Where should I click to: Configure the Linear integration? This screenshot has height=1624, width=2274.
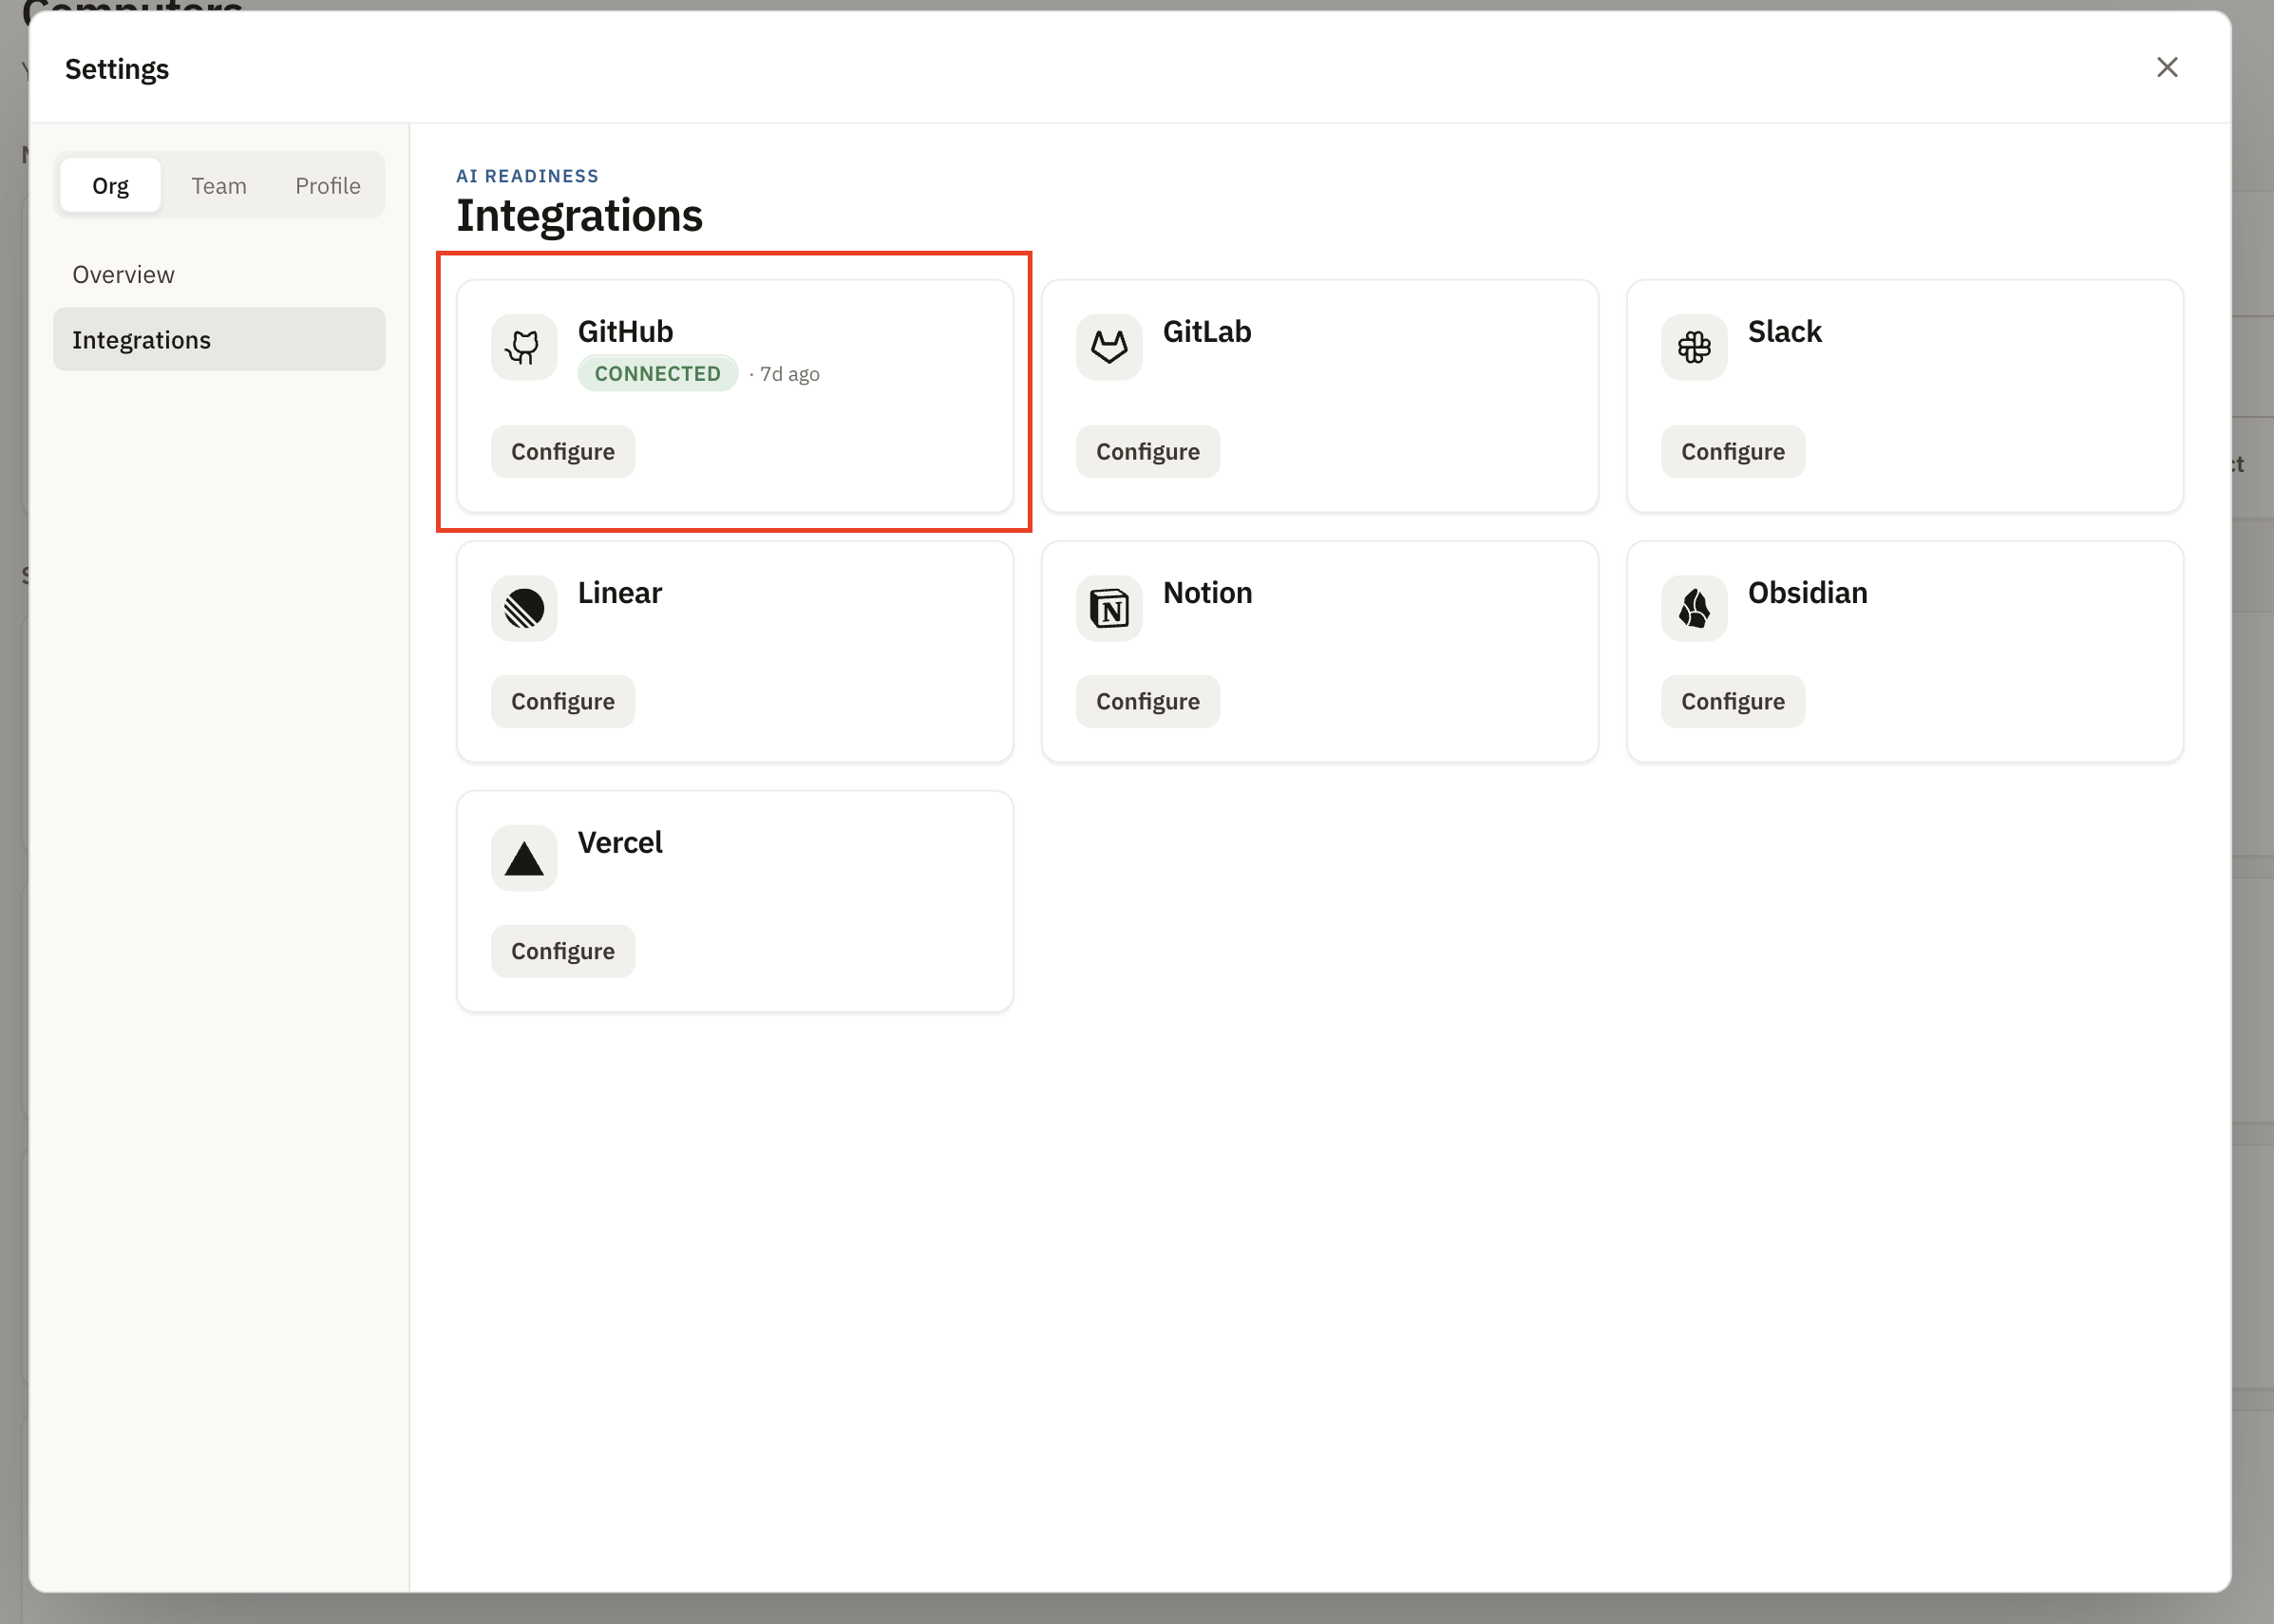[563, 702]
